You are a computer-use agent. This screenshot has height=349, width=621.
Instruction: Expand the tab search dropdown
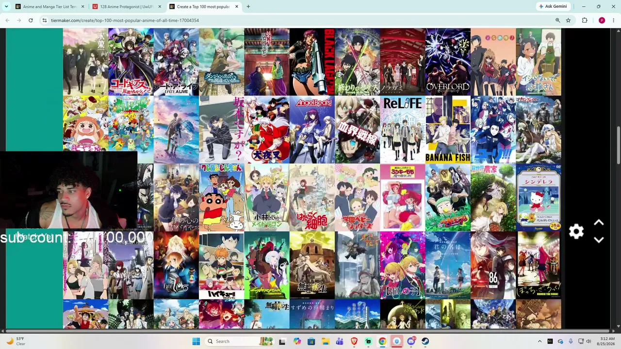[x=6, y=7]
